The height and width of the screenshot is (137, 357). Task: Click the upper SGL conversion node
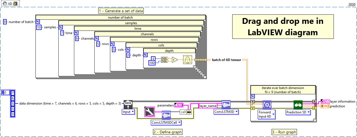coord(164,58)
